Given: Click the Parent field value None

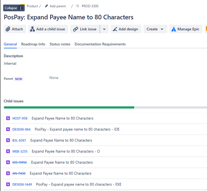Looking at the screenshot, I should (x=54, y=78).
